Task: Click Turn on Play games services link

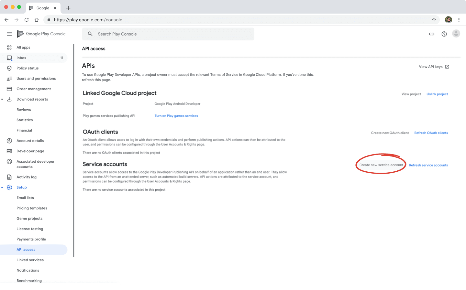Action: 176,116
